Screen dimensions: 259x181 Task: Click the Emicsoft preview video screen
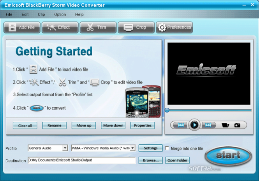(x=209, y=74)
